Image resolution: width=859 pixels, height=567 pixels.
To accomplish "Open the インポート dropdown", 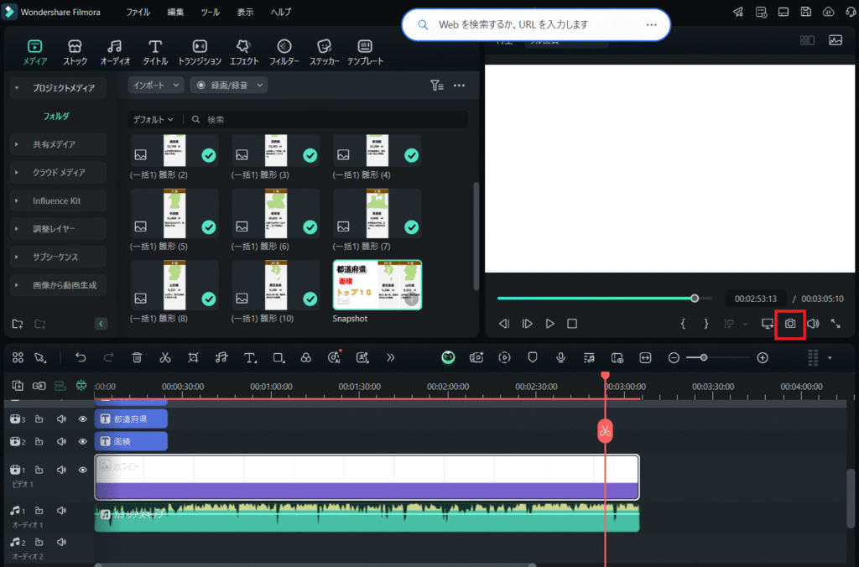I will (156, 85).
